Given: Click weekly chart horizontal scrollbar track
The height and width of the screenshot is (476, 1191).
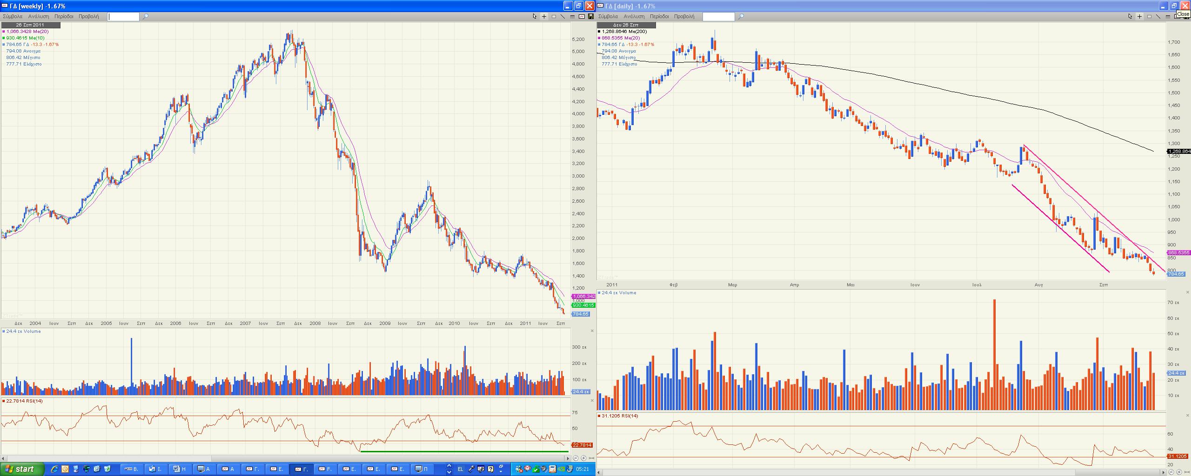Looking at the screenshot, I should (279, 458).
